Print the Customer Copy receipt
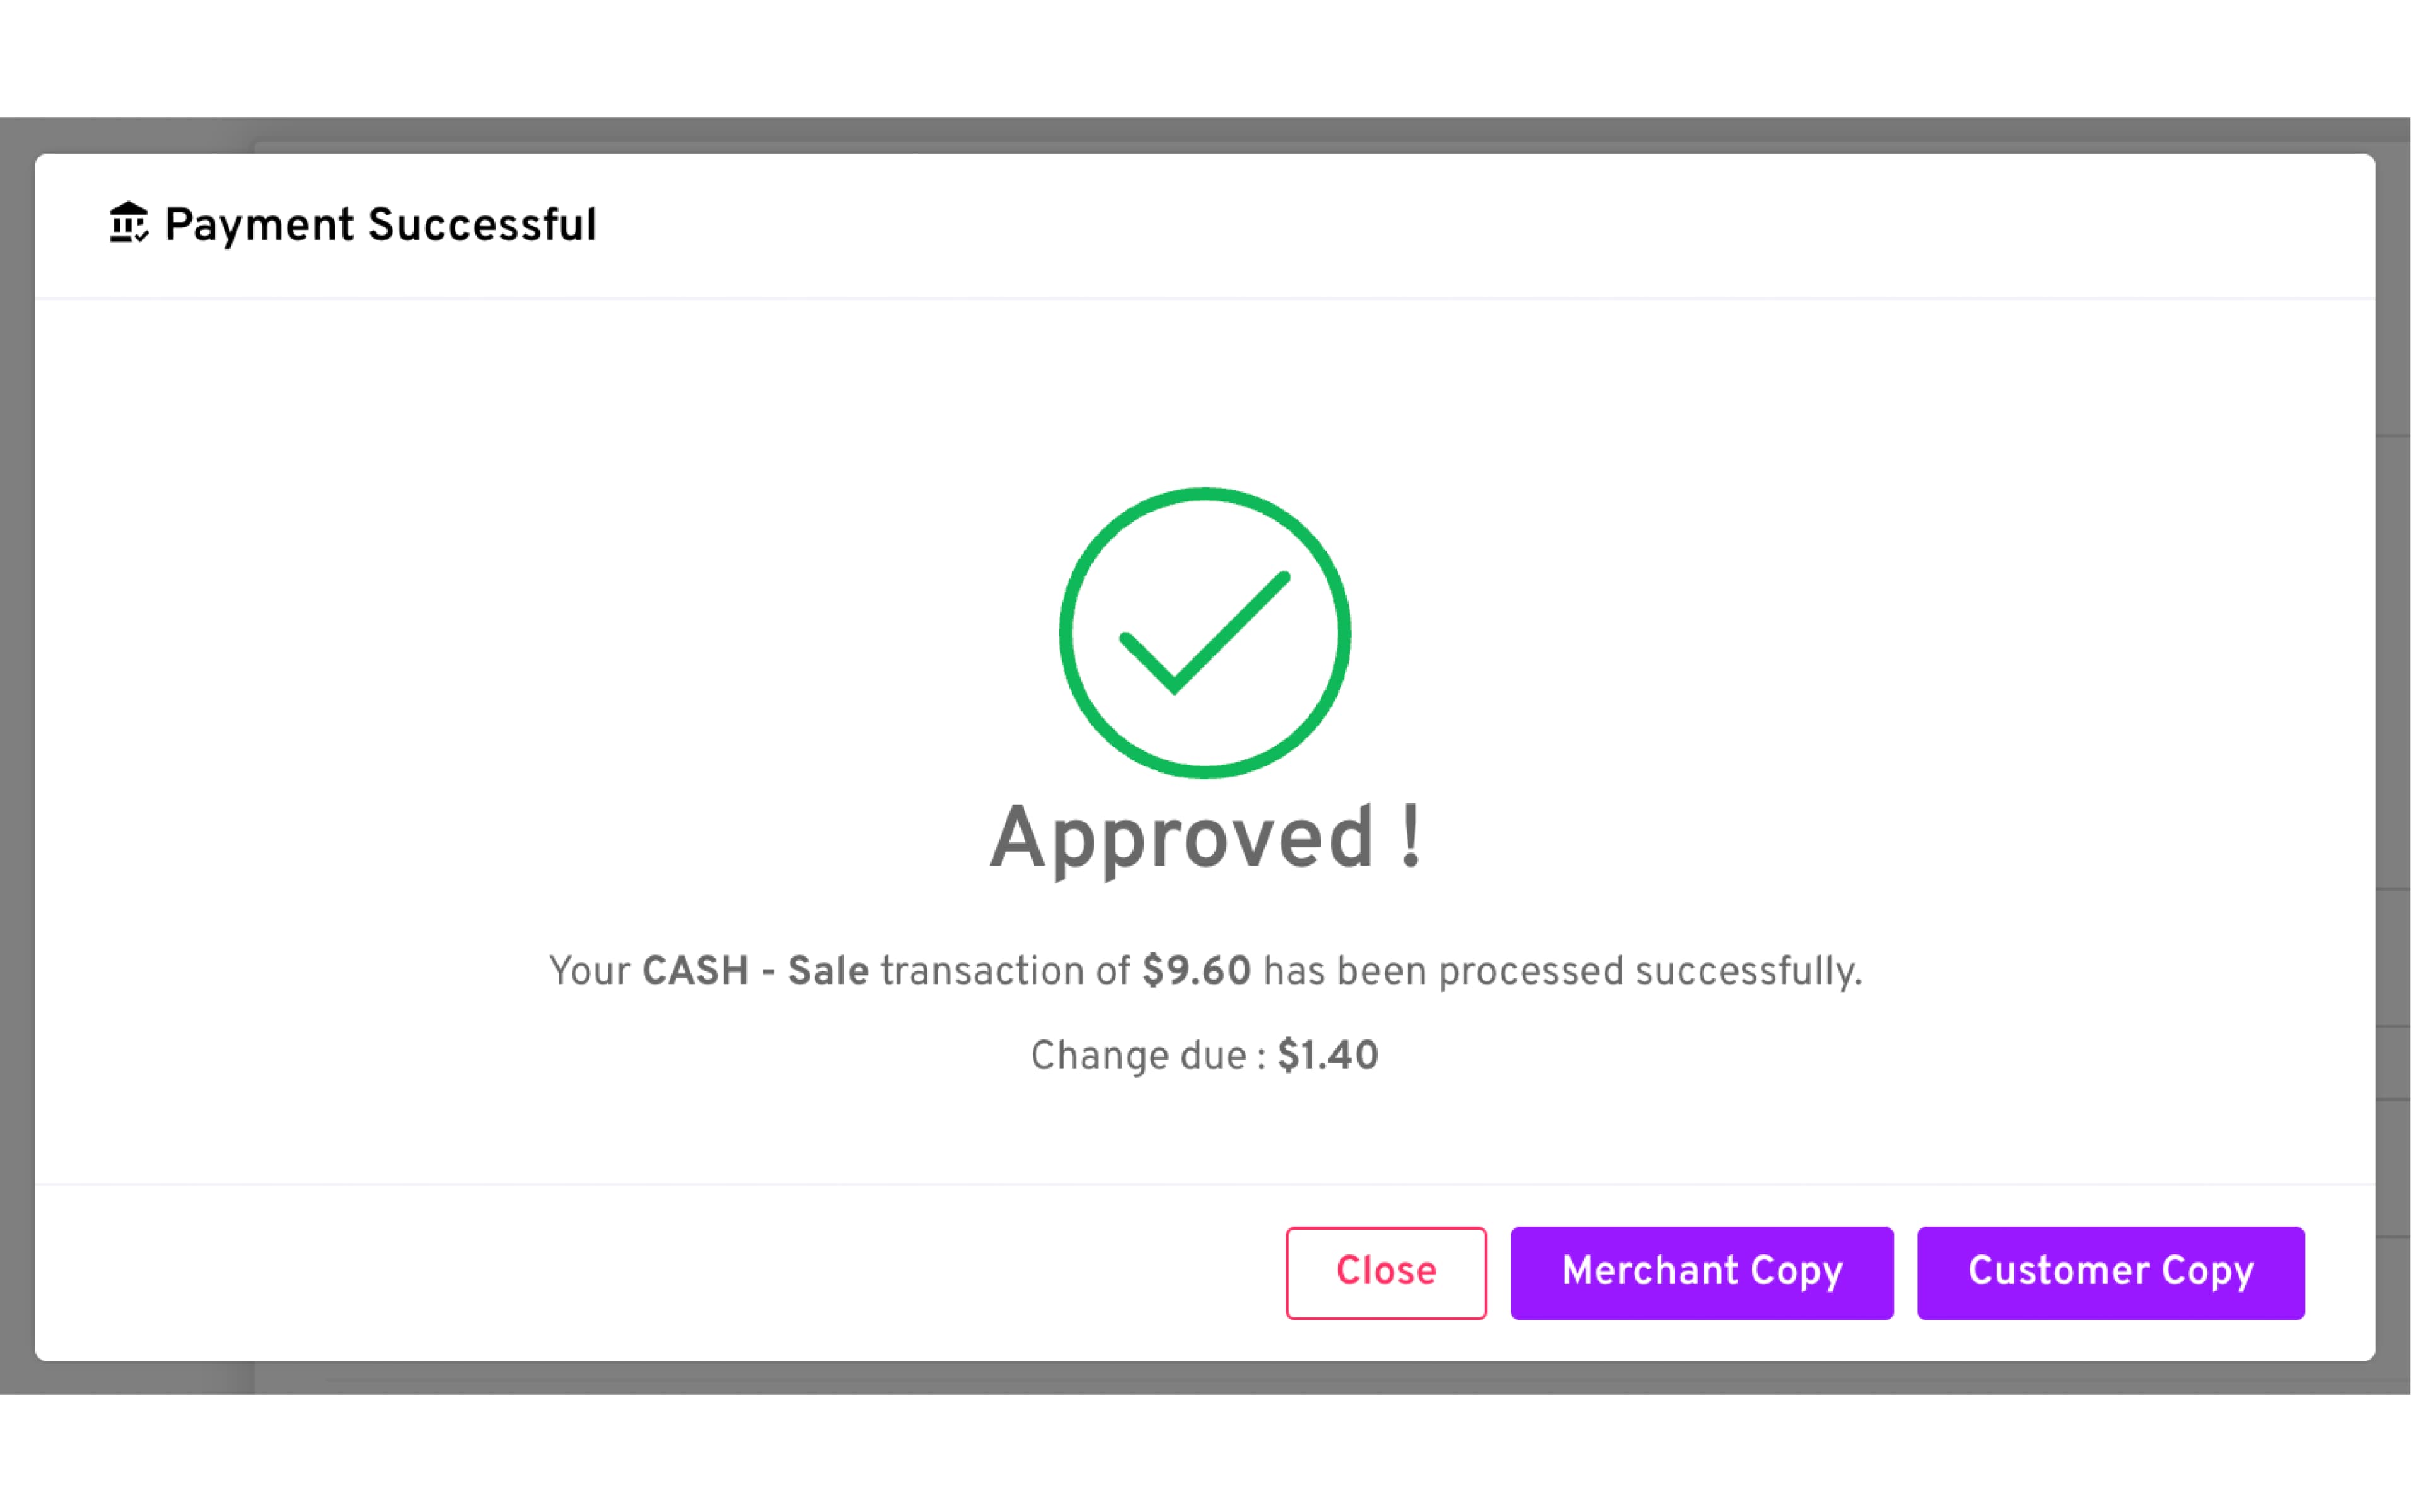2421x1512 pixels. (x=2110, y=1272)
